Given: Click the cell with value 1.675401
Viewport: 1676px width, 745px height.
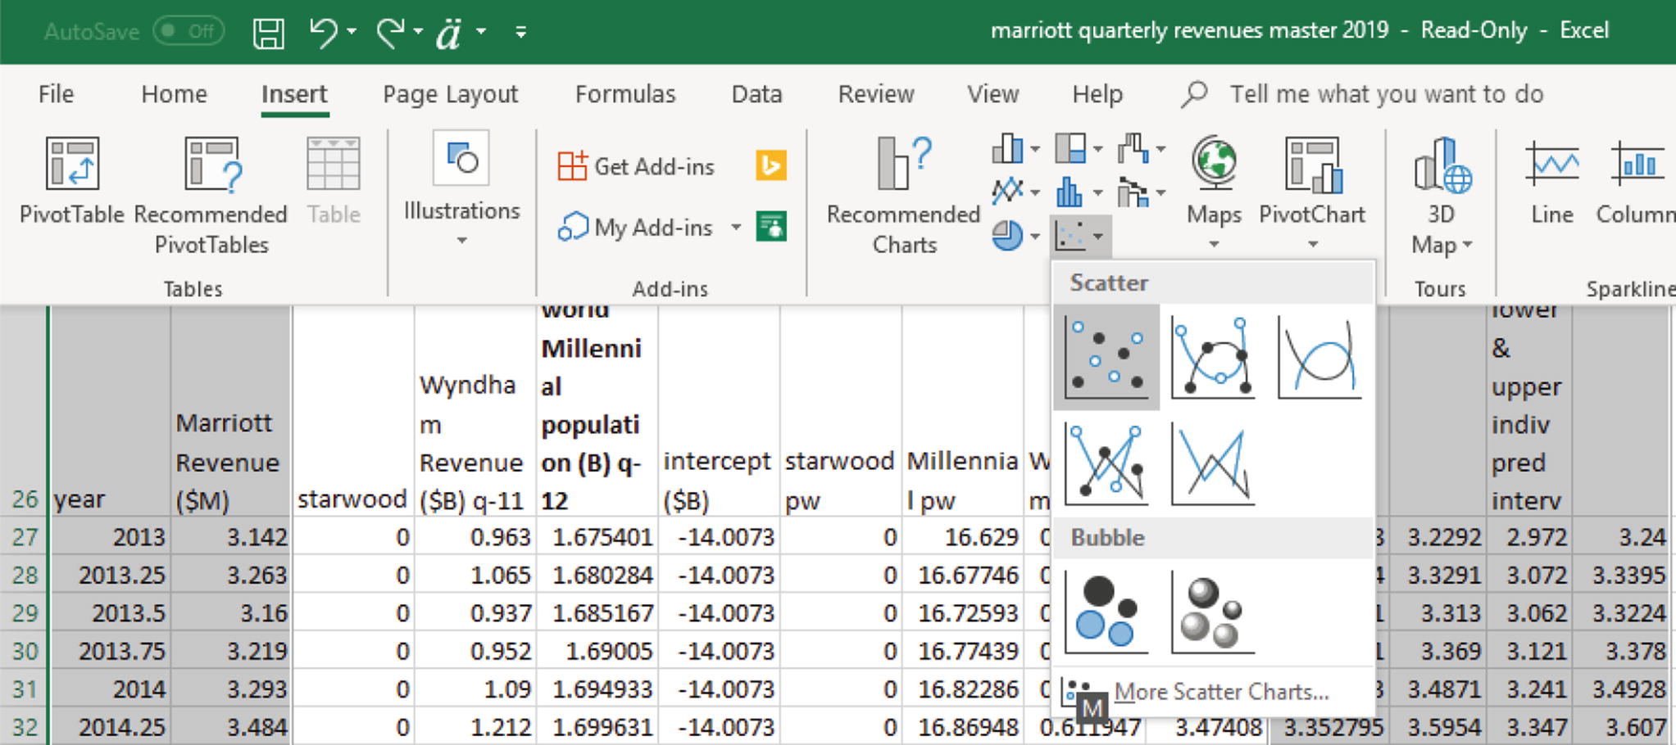Looking at the screenshot, I should click(x=597, y=537).
